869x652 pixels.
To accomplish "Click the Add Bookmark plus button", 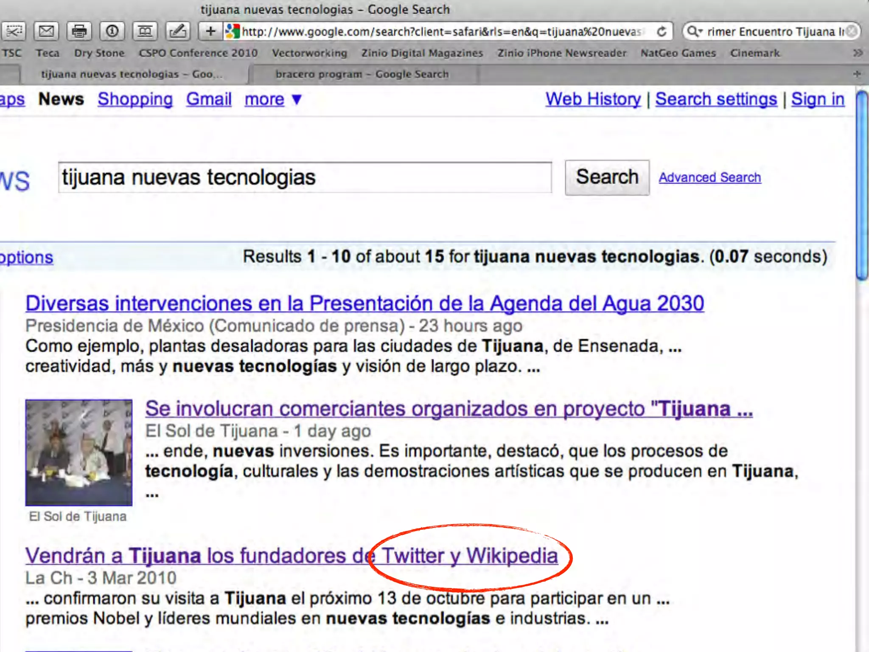I will click(x=210, y=31).
